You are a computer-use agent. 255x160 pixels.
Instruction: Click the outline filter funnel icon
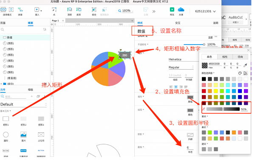[x=45, y=29]
